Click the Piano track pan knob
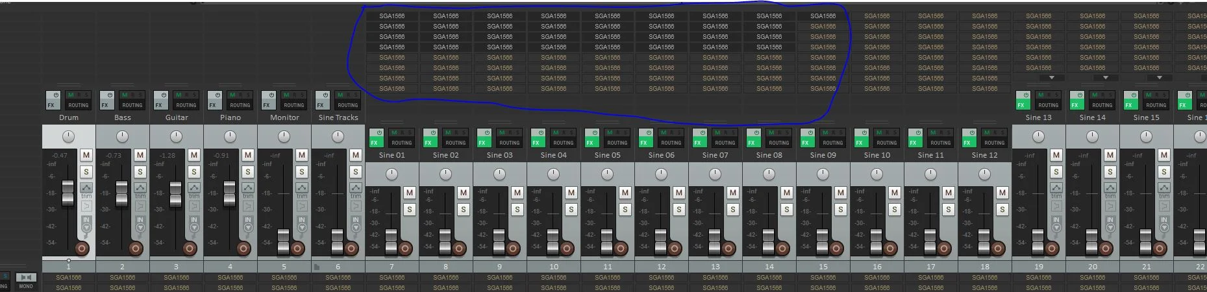1207x292 pixels. click(x=230, y=136)
